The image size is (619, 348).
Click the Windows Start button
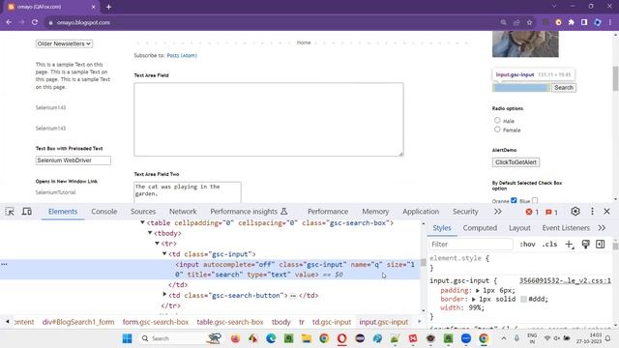[x=127, y=338]
